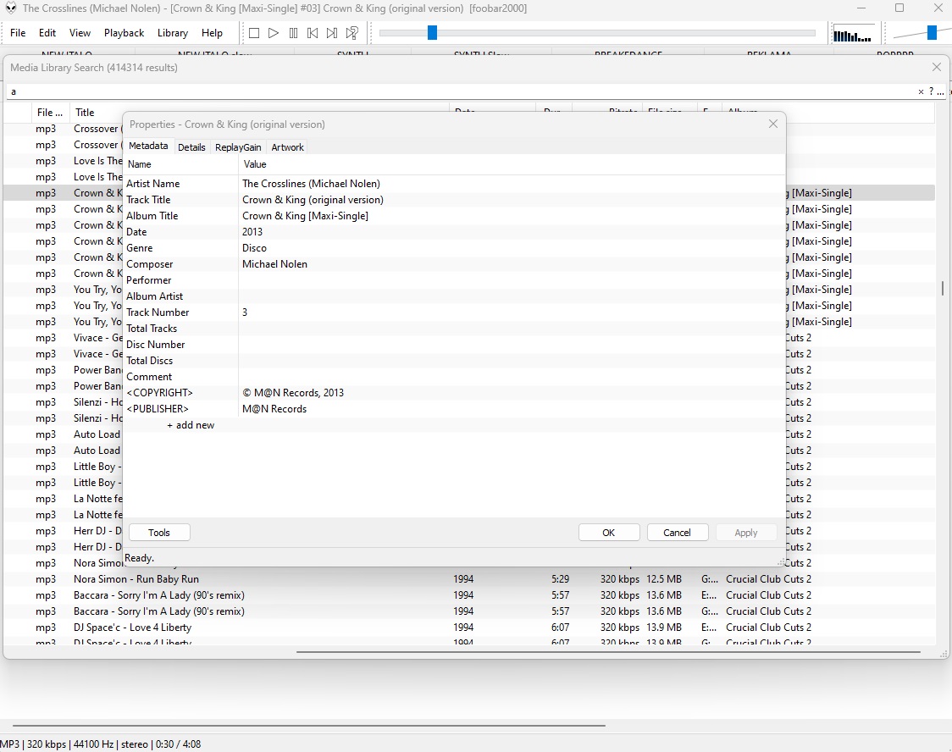This screenshot has height=752, width=952.
Task: Skip to the previous track
Action: [x=313, y=33]
